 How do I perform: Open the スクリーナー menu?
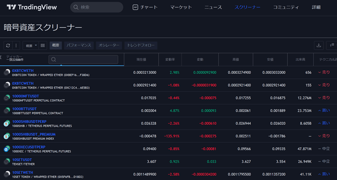click(247, 7)
